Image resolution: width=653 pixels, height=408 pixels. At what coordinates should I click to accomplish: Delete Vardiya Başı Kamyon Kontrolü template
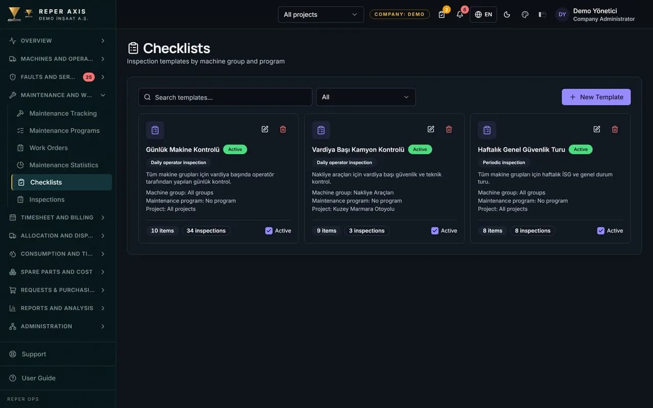449,129
